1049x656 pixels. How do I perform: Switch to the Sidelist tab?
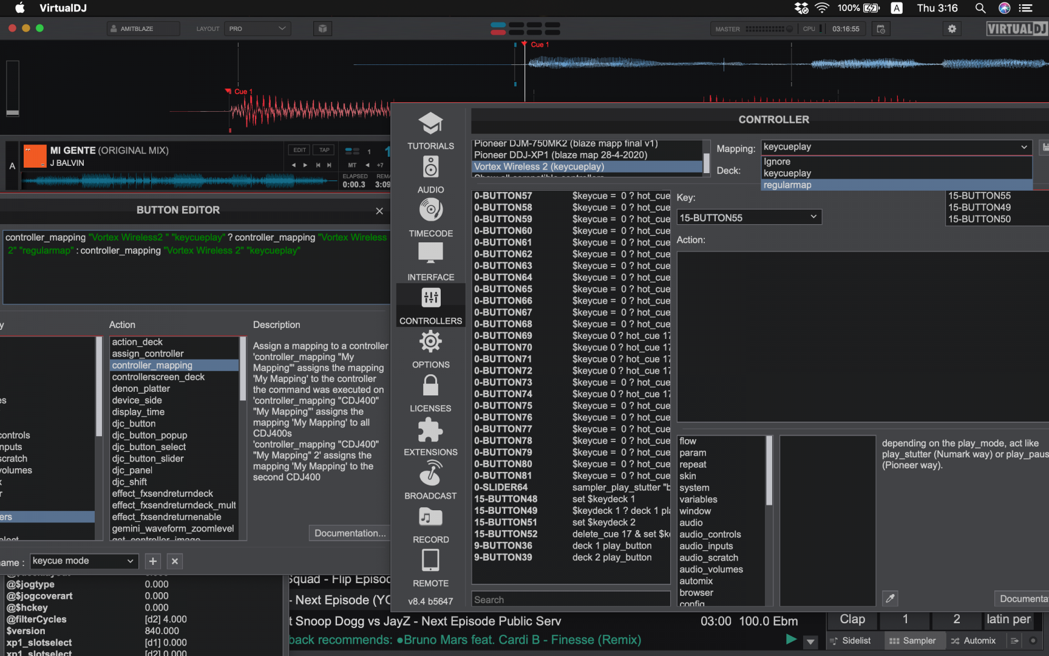click(850, 641)
